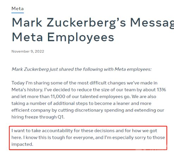
Task: Click the year "2022" in the date
Action: (40, 51)
